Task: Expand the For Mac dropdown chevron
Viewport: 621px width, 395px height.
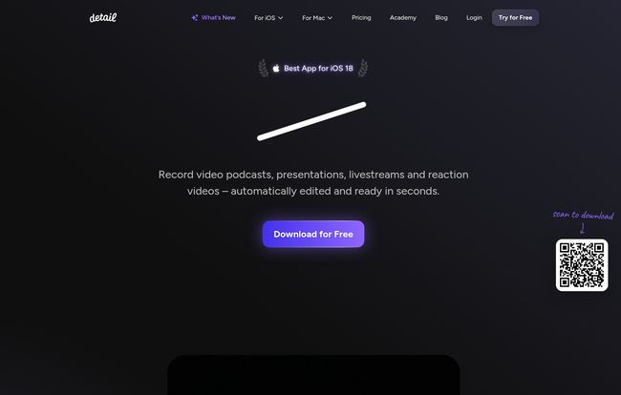Action: pyautogui.click(x=330, y=18)
